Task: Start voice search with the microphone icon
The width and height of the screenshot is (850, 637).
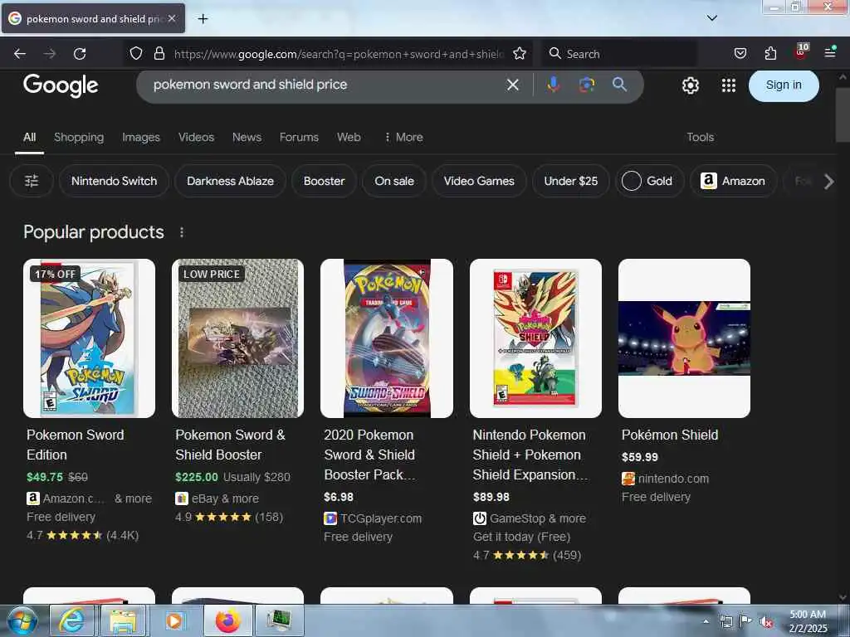Action: pos(553,85)
